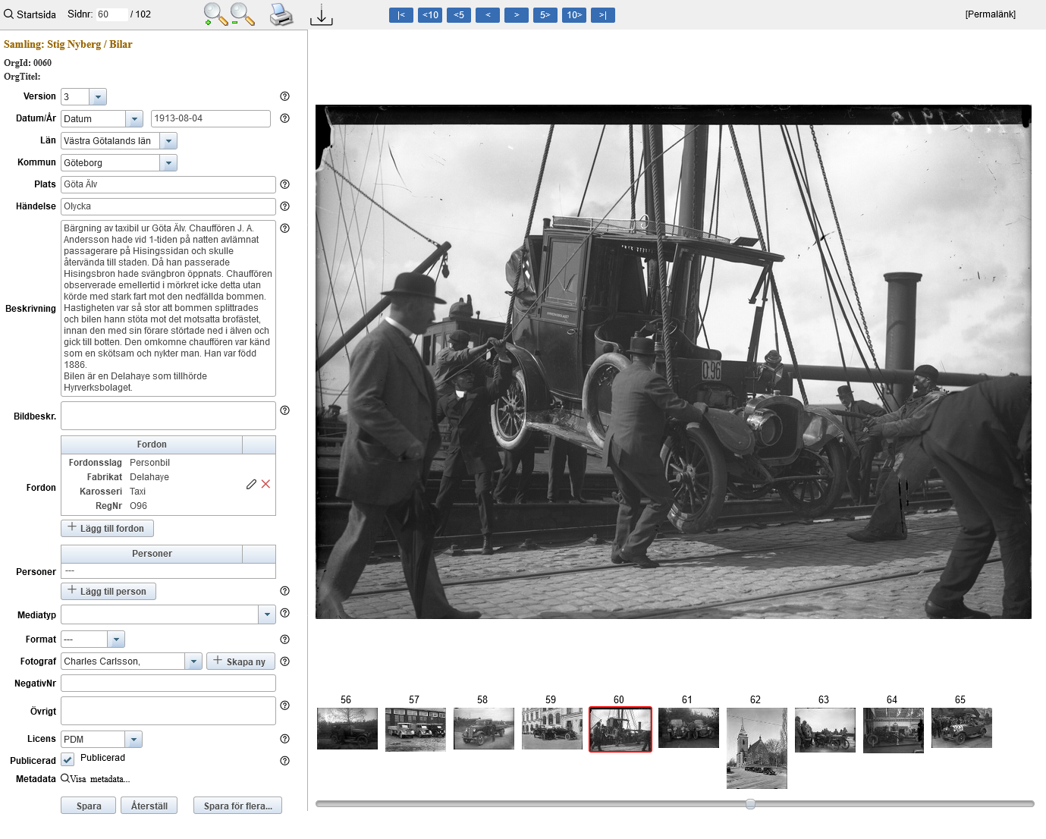Select thumbnail 56
The image size is (1046, 839).
pyautogui.click(x=347, y=728)
